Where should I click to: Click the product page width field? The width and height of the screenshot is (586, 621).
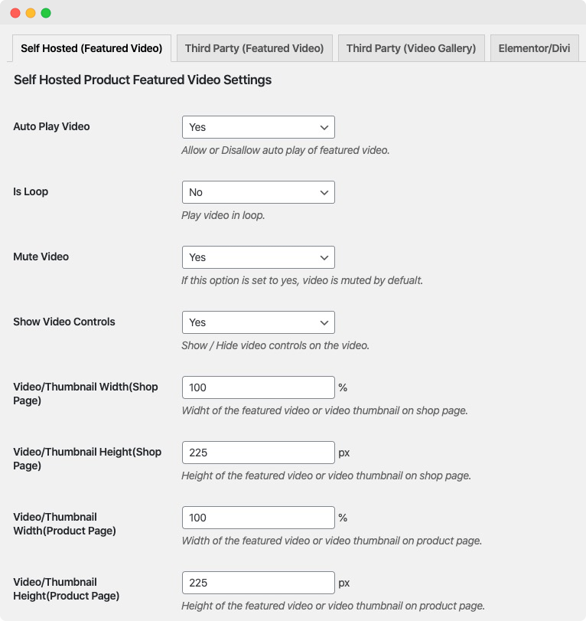258,518
